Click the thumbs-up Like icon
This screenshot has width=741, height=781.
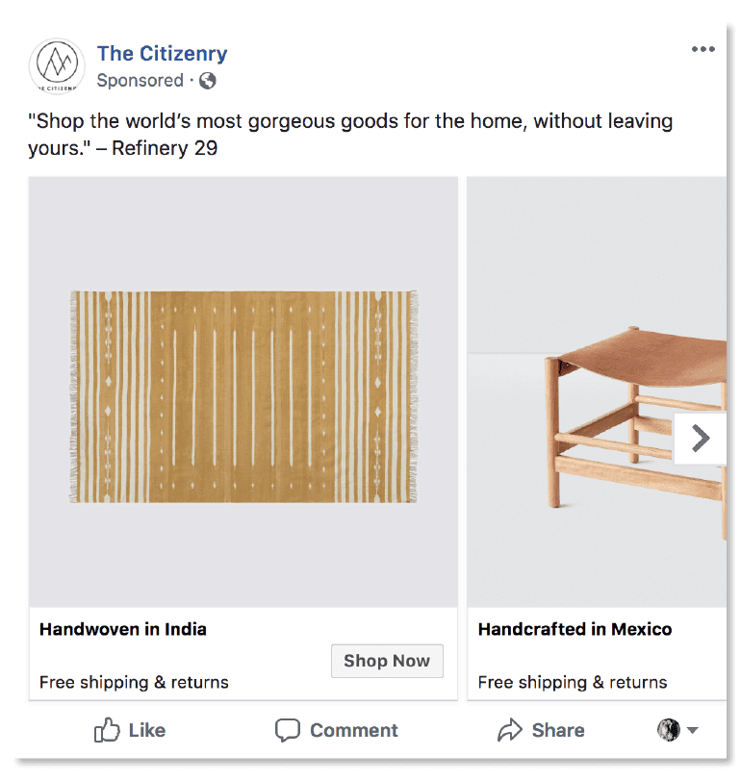(107, 730)
